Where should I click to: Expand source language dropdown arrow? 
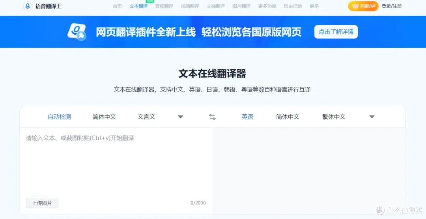[x=180, y=117]
